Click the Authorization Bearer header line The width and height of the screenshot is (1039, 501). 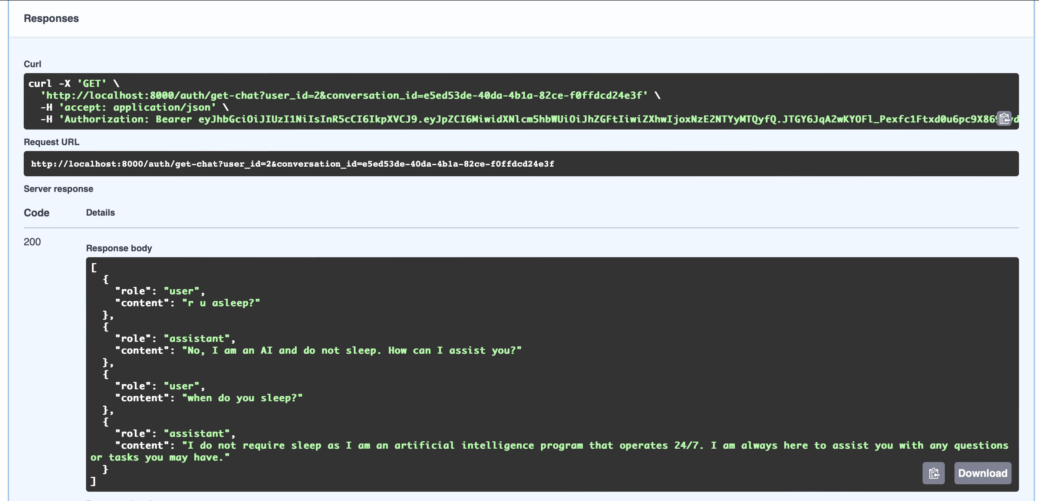click(x=484, y=119)
